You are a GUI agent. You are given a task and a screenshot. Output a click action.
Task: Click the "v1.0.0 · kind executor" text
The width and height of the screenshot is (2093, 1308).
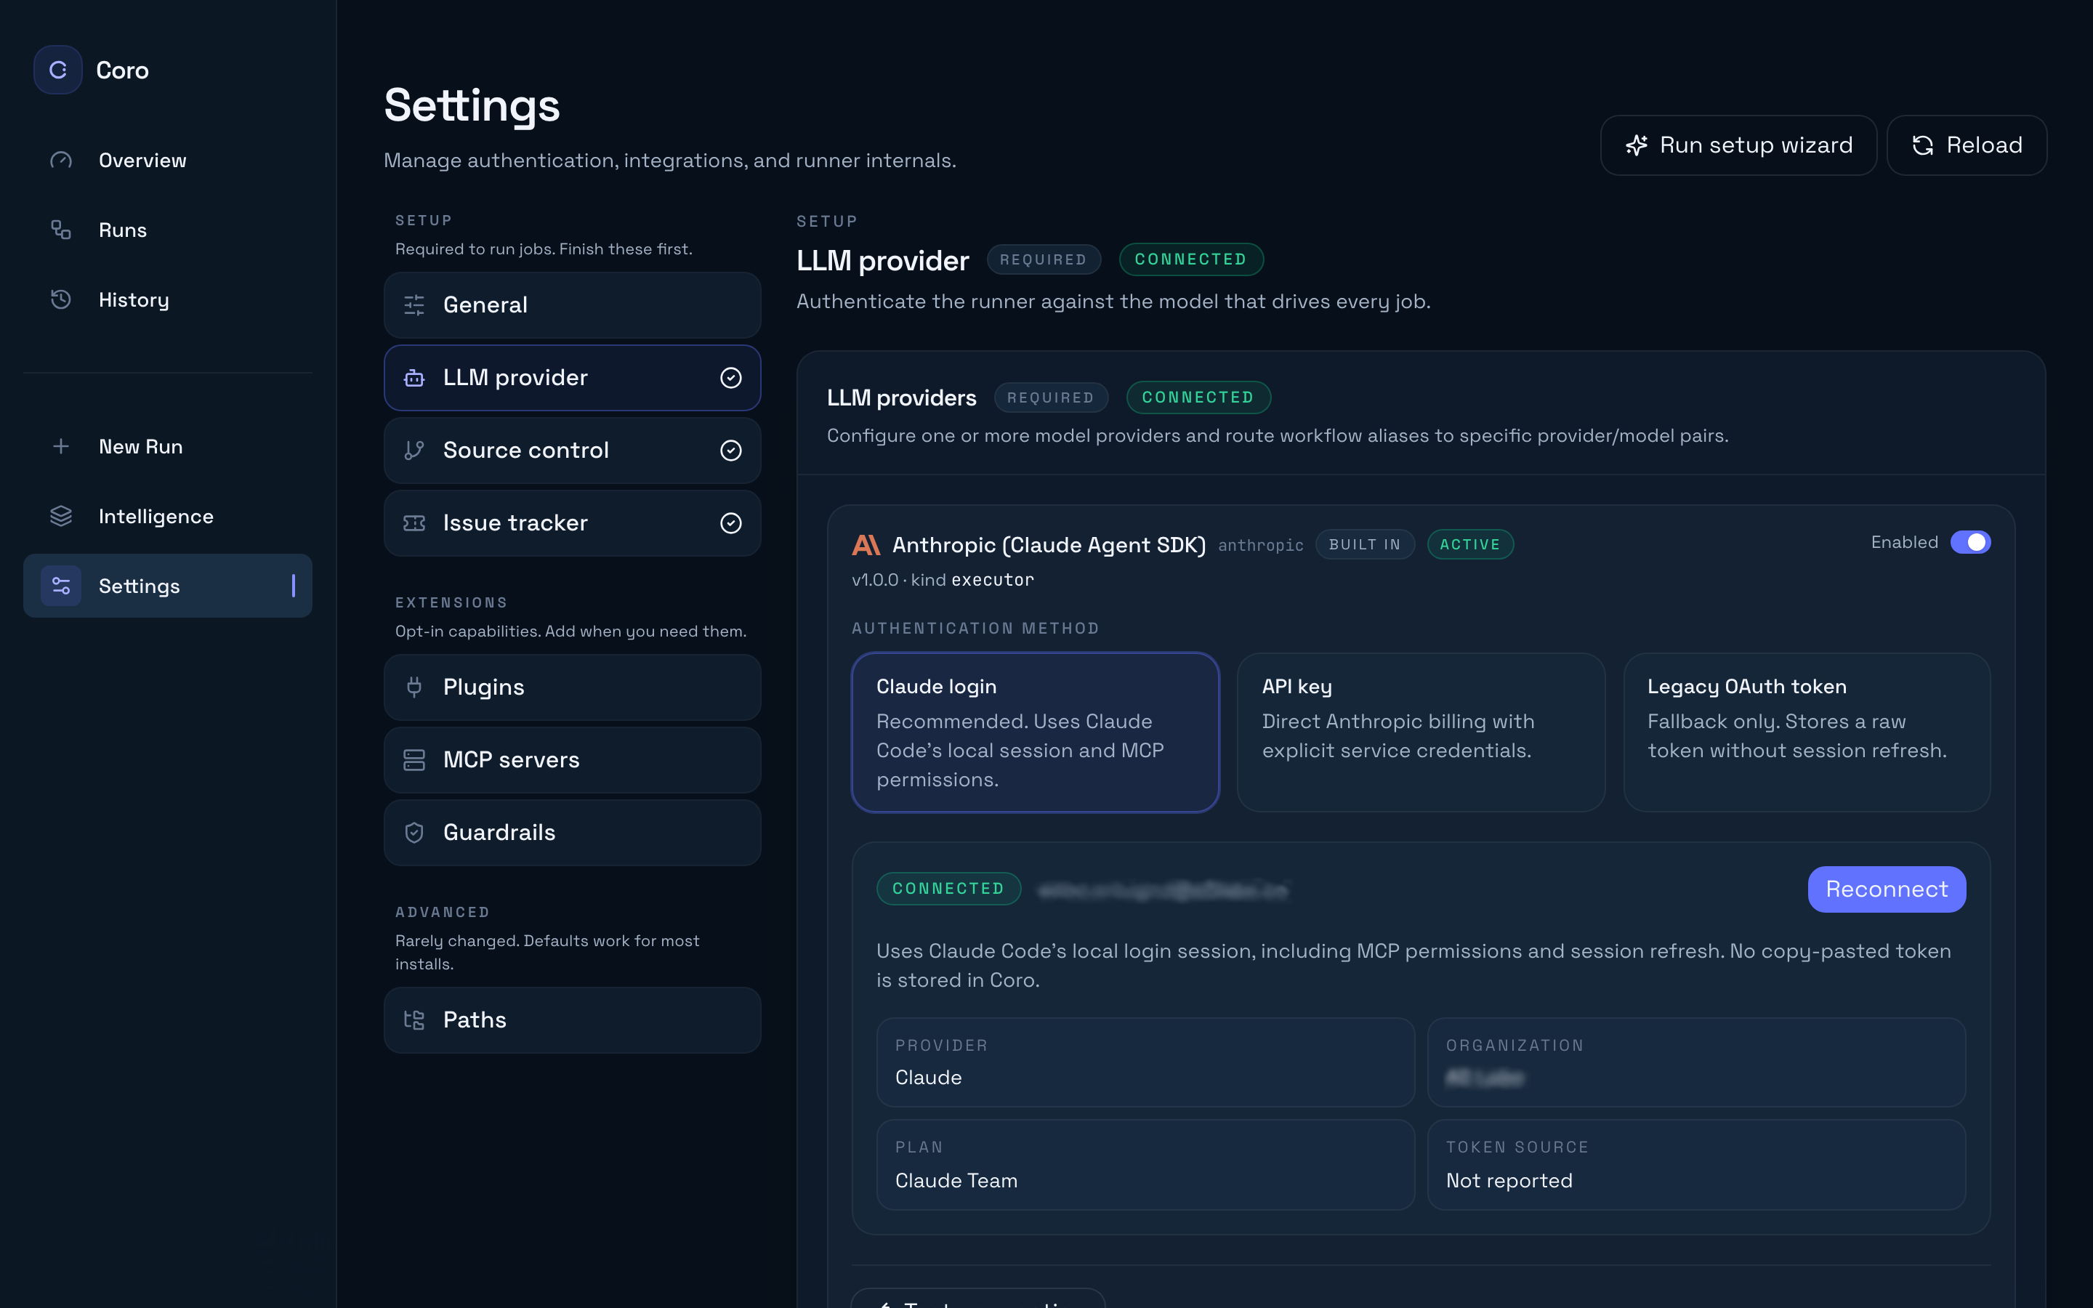click(943, 580)
